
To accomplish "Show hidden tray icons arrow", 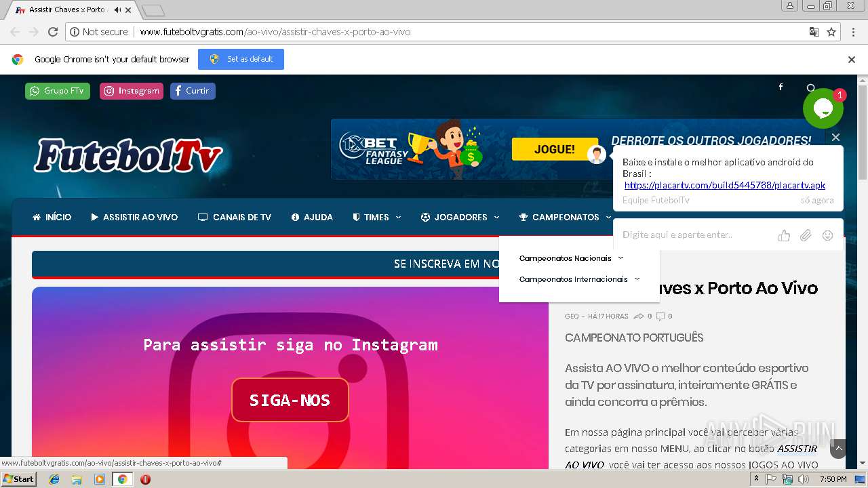I will point(757,479).
